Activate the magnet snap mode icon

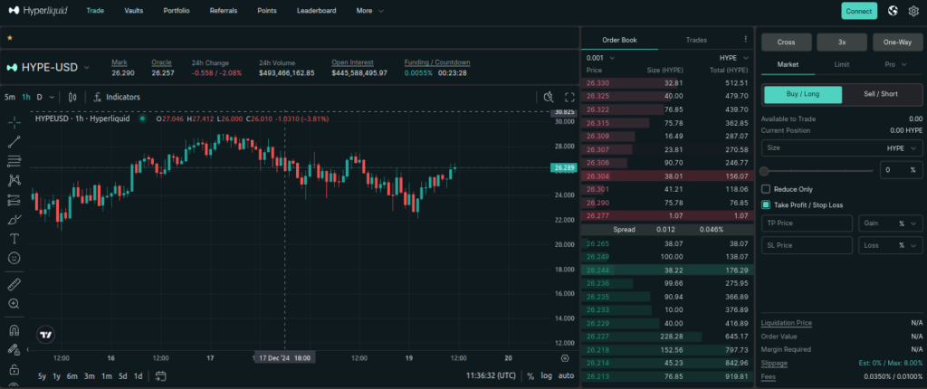14,330
